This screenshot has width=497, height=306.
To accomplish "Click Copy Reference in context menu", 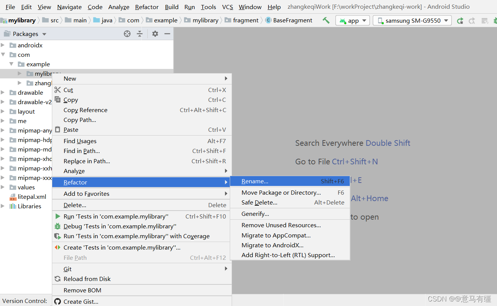I will point(142,110).
